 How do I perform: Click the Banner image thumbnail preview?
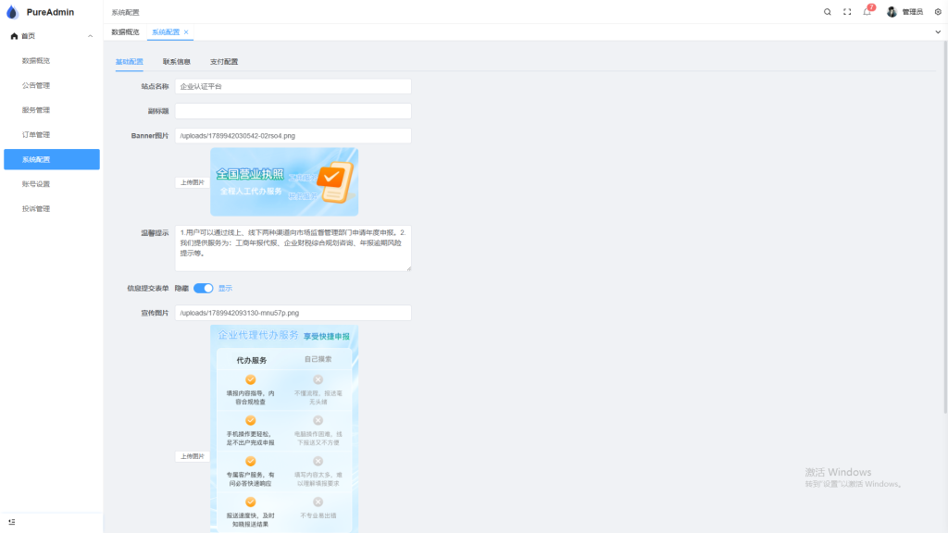point(284,182)
